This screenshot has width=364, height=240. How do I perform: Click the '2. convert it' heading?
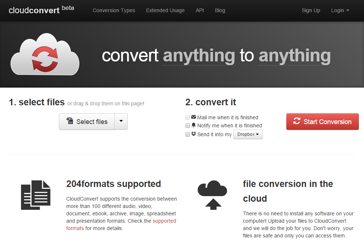tap(211, 102)
